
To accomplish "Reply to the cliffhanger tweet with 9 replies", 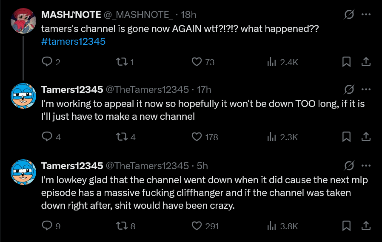I will tap(47, 226).
